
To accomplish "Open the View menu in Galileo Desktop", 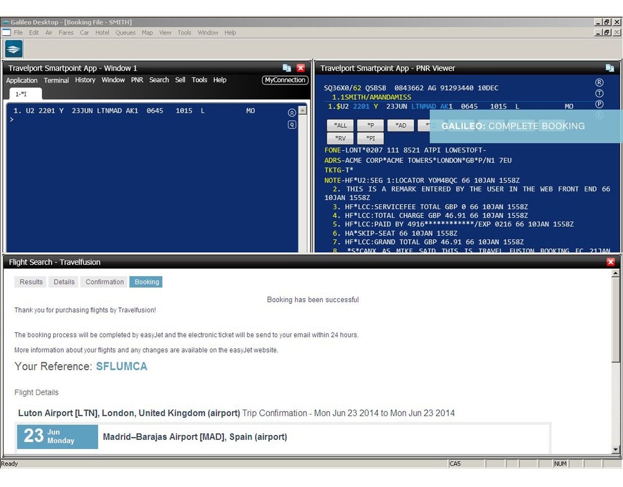I will (x=165, y=33).
